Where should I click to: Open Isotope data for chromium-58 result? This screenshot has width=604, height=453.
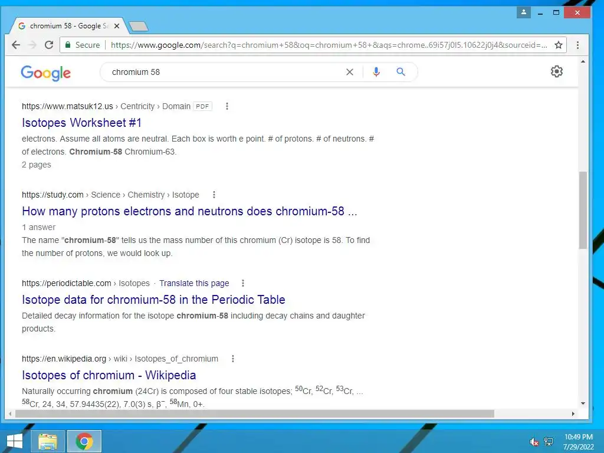pyautogui.click(x=153, y=300)
